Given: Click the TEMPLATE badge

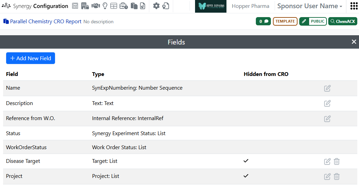Looking at the screenshot, I should (x=285, y=21).
